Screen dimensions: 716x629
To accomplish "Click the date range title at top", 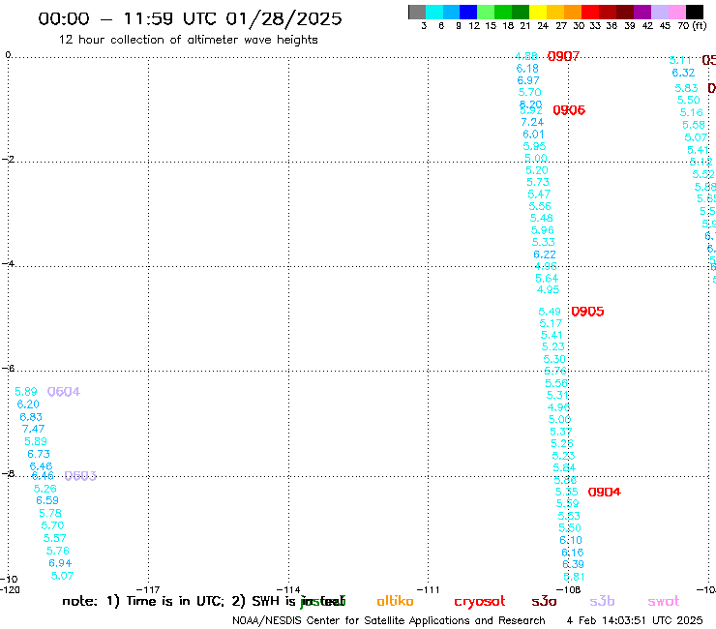I will coord(190,18).
